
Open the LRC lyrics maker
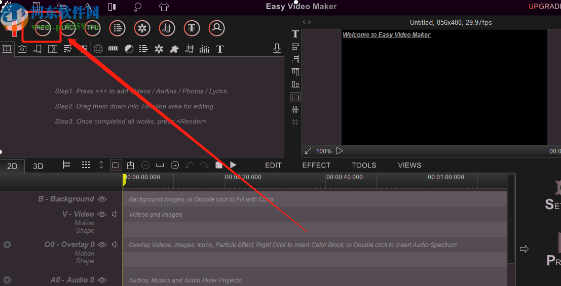point(67,28)
